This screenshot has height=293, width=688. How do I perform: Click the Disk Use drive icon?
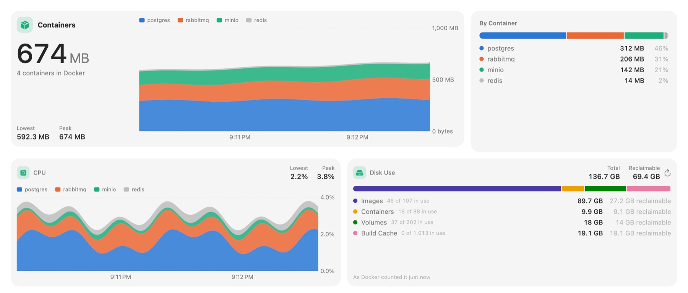tap(359, 173)
